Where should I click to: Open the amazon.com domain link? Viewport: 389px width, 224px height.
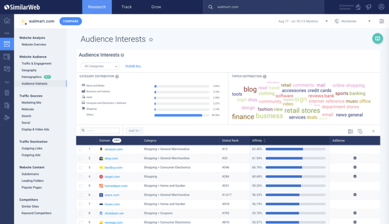coord(114,149)
